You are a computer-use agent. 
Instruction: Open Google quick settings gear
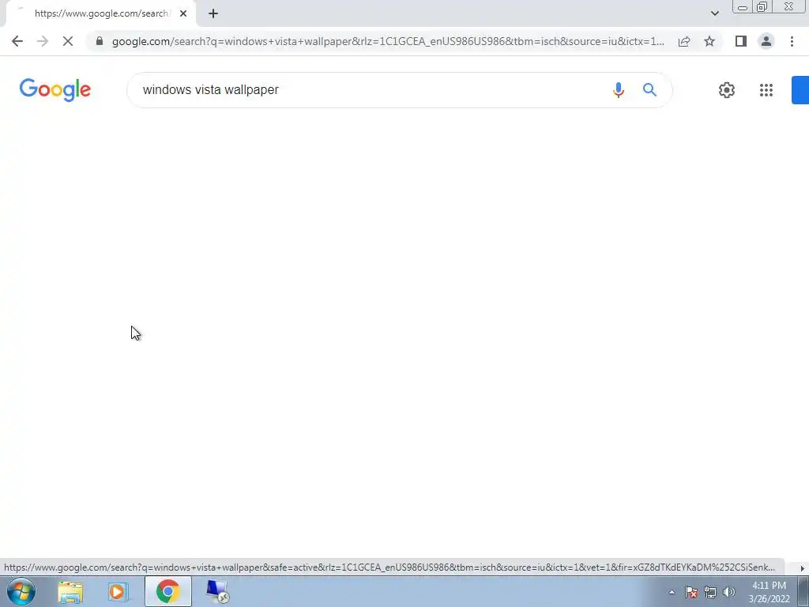(727, 90)
